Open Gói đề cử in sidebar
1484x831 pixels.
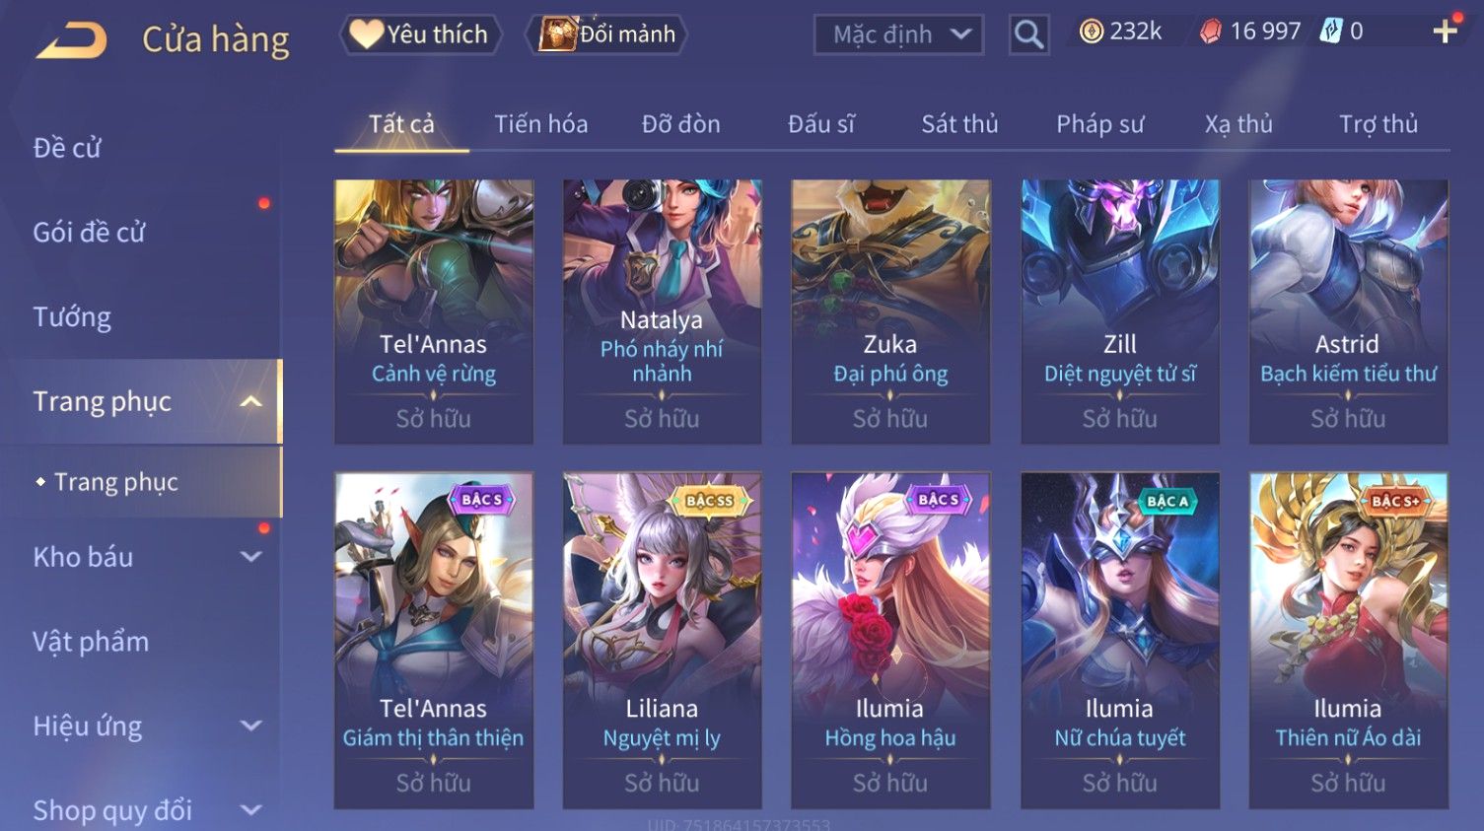click(90, 233)
